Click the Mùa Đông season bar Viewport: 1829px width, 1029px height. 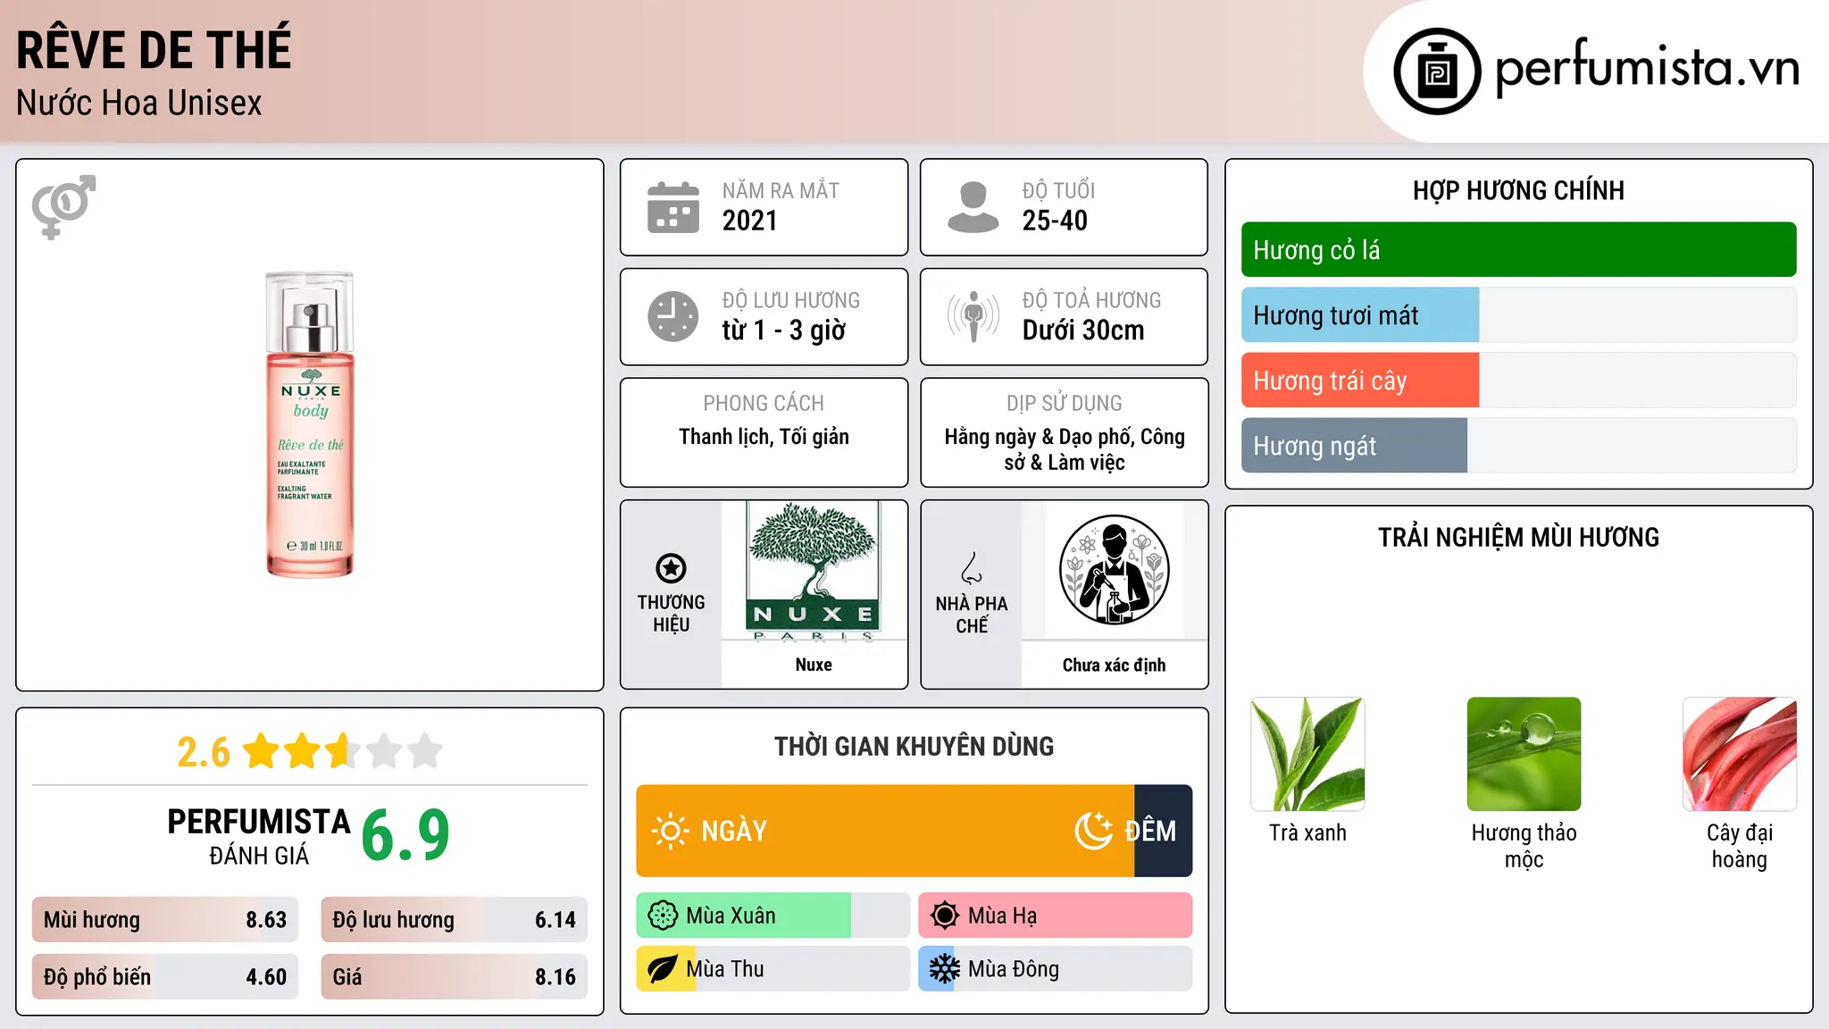coord(1055,969)
